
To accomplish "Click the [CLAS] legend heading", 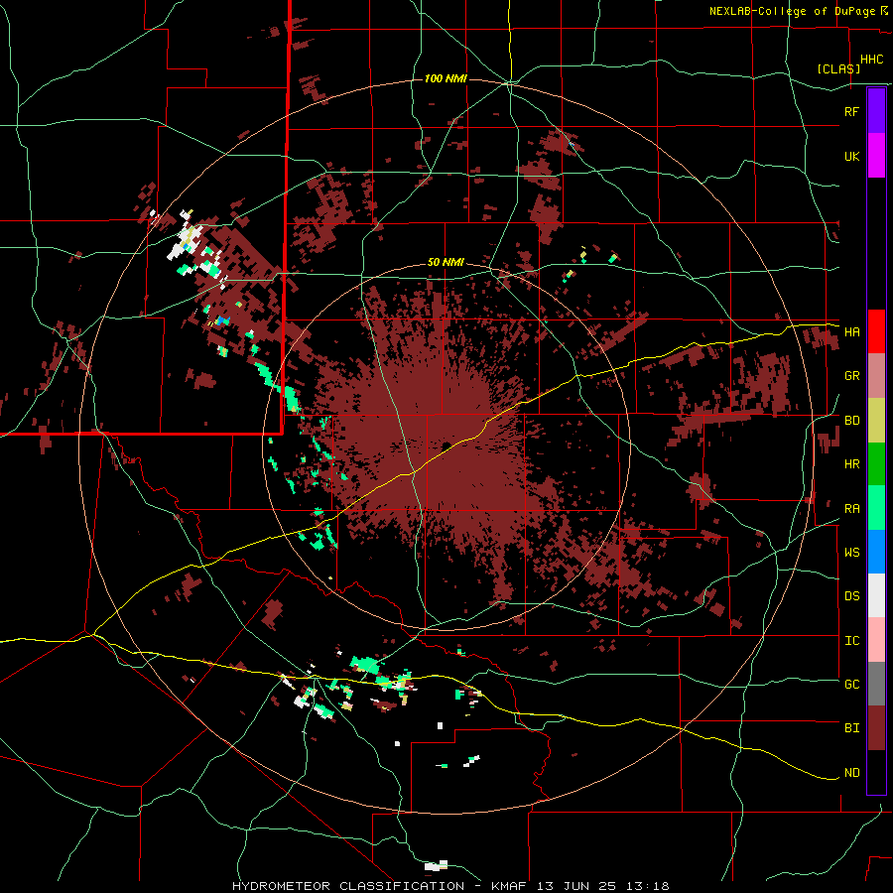I will (x=838, y=68).
